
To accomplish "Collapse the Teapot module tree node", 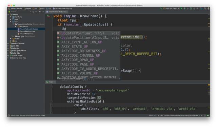I will tap(8, 14).
